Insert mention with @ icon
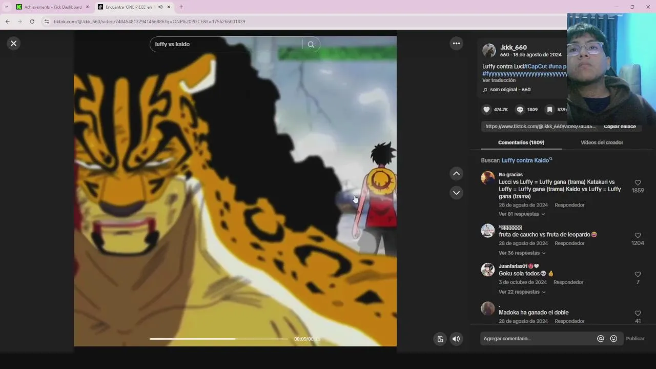Viewport: 656px width, 369px height. 601,339
